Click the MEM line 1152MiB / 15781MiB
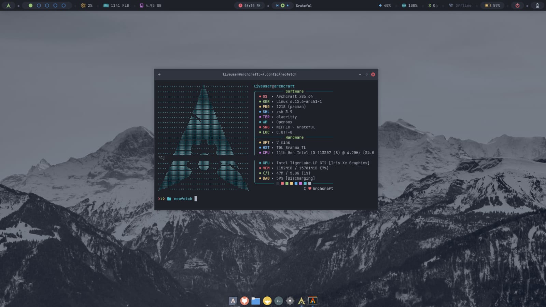Screen dimensions: 546x307 pos(294,168)
